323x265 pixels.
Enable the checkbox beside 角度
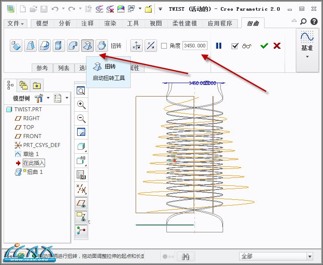tap(164, 46)
